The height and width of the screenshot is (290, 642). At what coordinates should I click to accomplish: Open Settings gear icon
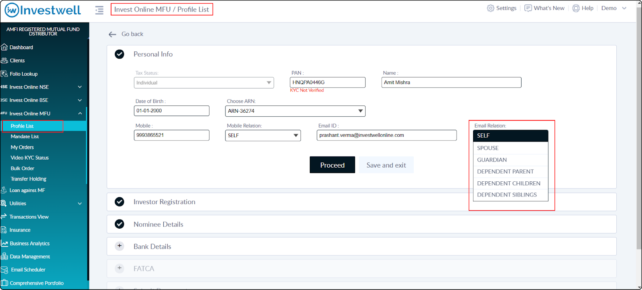490,8
